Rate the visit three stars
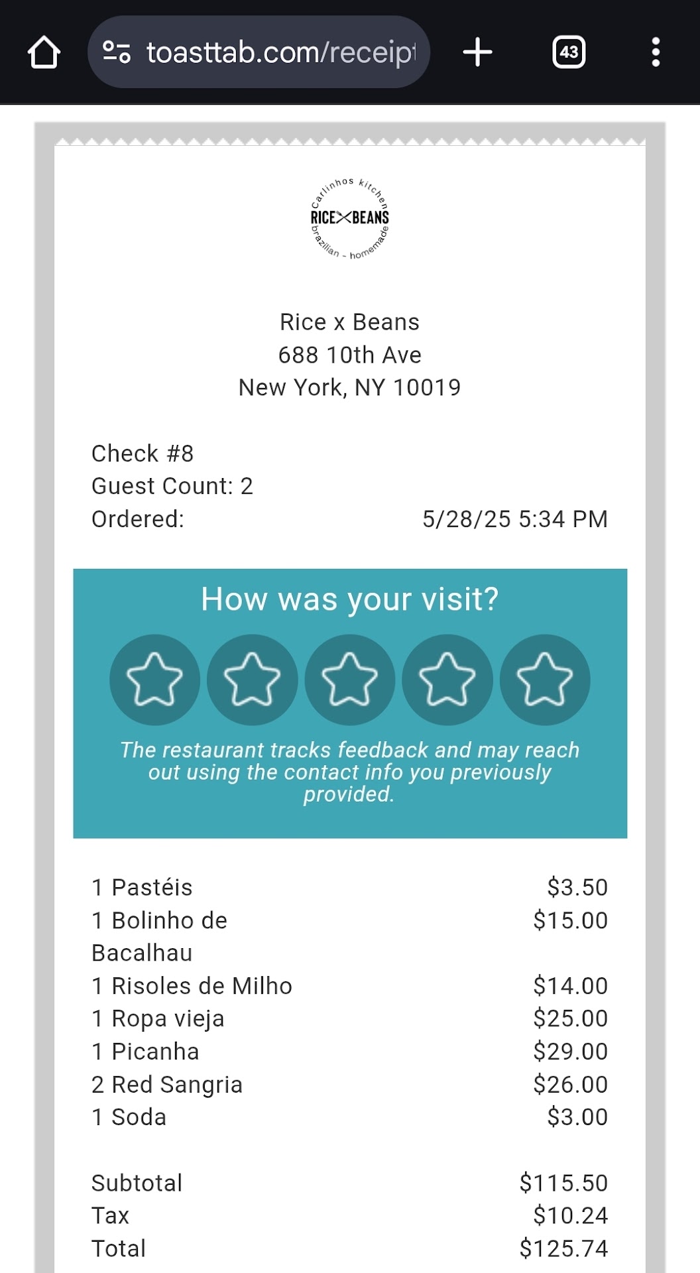Image resolution: width=700 pixels, height=1273 pixels. pyautogui.click(x=350, y=680)
